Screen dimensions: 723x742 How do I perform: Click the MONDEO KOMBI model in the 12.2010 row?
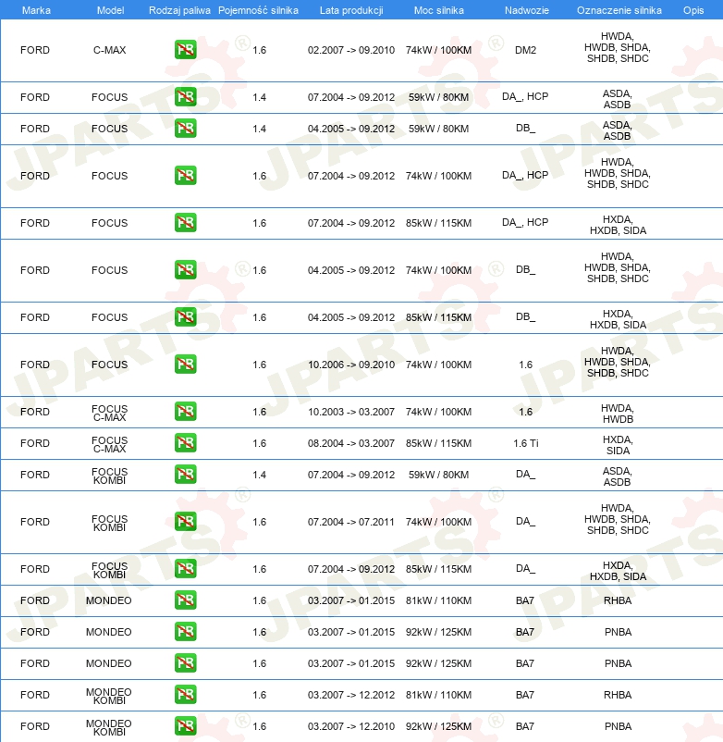(109, 728)
